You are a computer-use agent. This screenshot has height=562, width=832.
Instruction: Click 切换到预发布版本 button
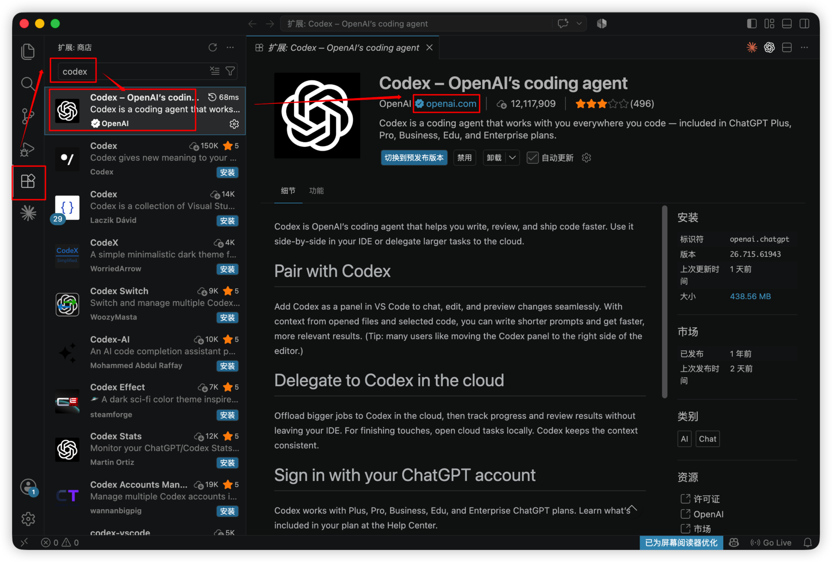[414, 158]
